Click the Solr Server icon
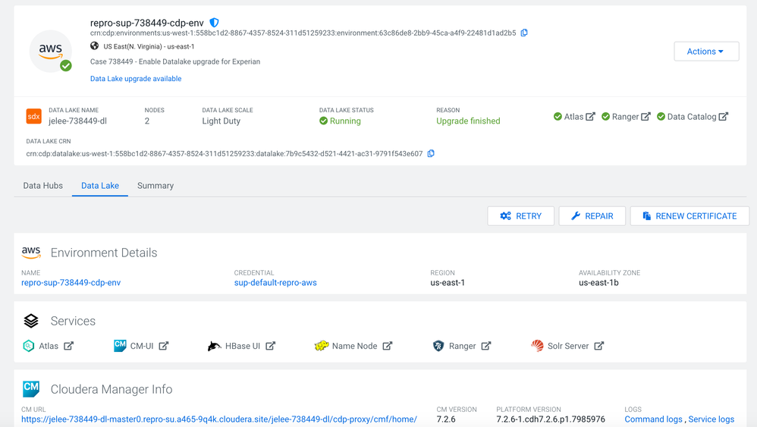This screenshot has height=427, width=757. (537, 346)
